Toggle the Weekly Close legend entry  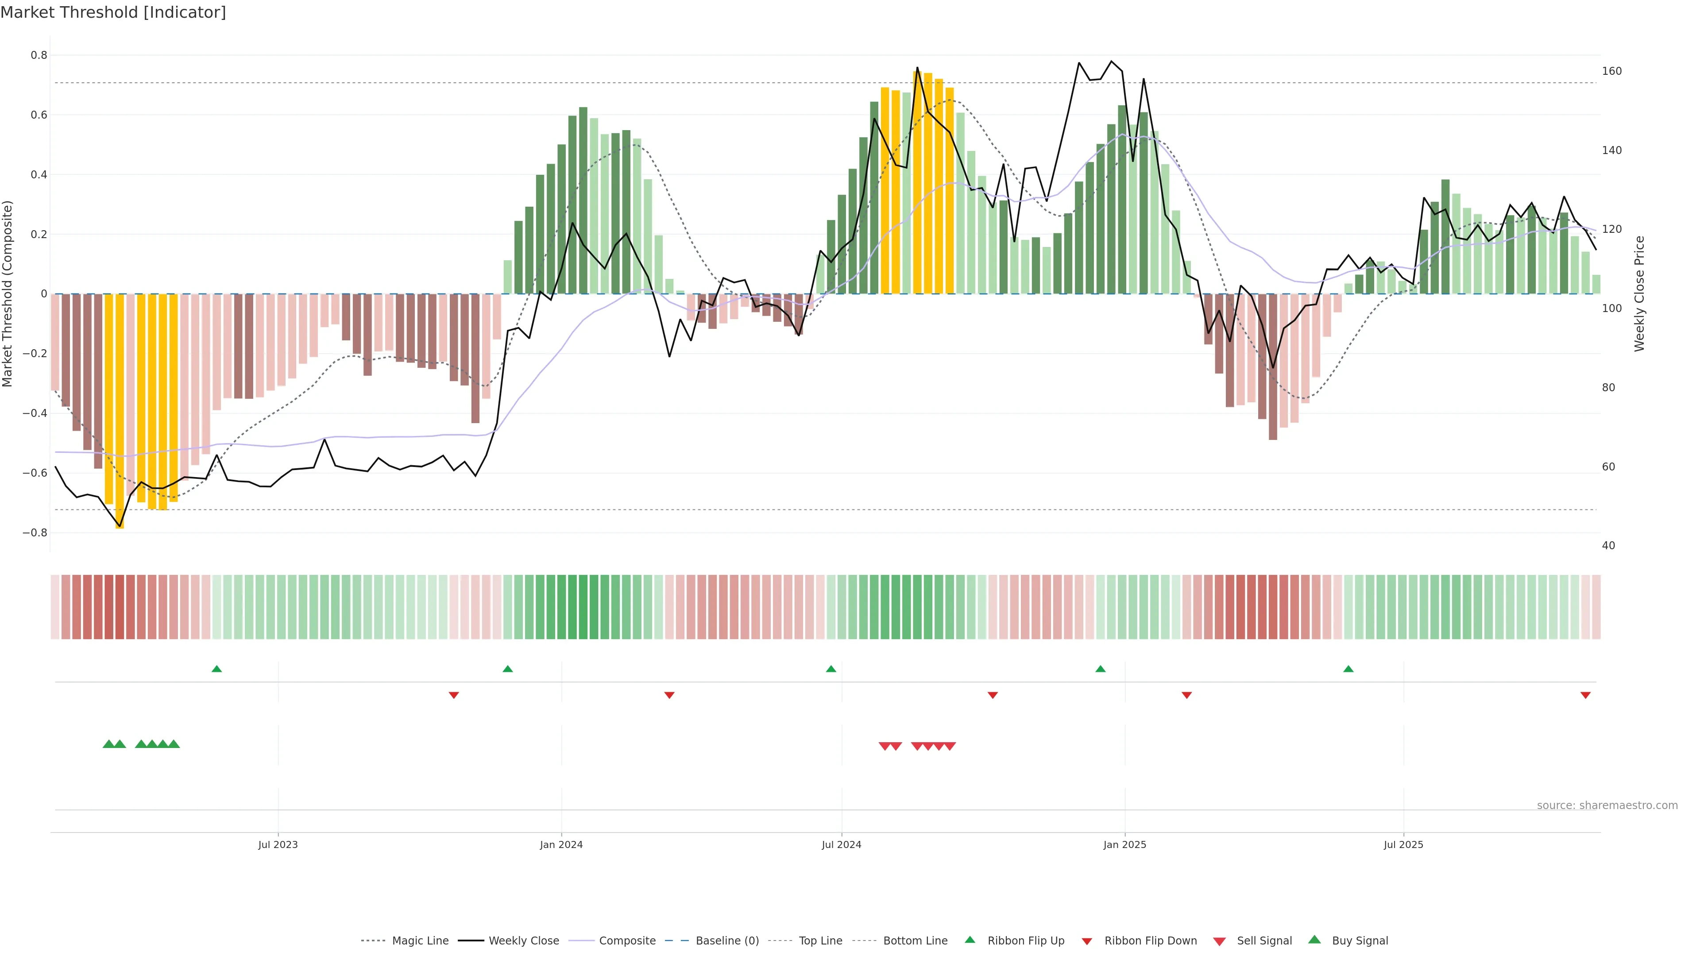click(x=523, y=941)
